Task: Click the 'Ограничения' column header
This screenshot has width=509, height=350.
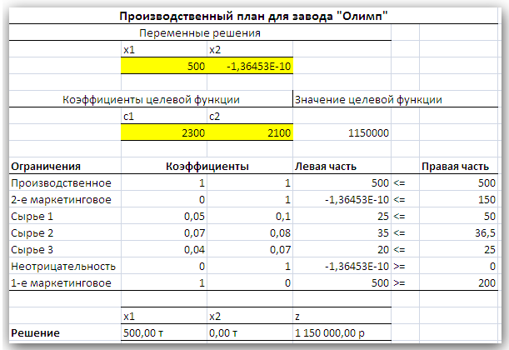Action: click(65, 166)
